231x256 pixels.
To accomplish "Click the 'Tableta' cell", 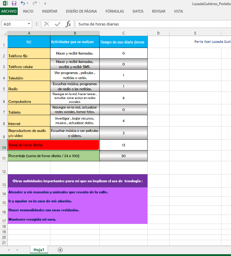I will point(29,109).
